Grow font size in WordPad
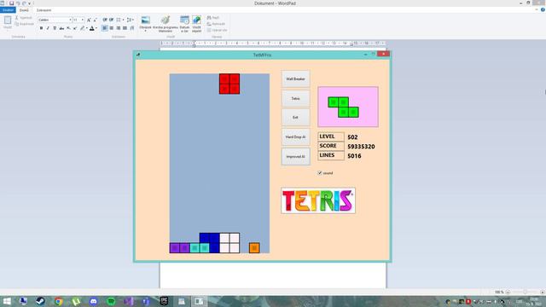Screen dimensions: 546x307 pyautogui.click(x=89, y=20)
